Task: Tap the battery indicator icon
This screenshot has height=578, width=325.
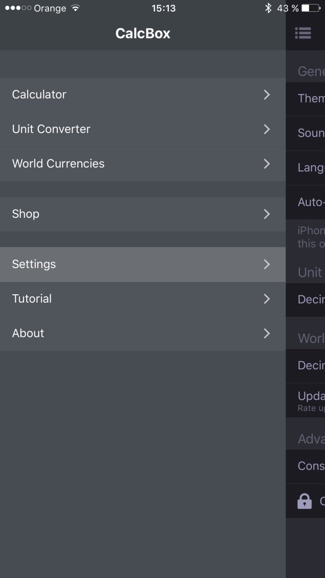Action: (311, 8)
